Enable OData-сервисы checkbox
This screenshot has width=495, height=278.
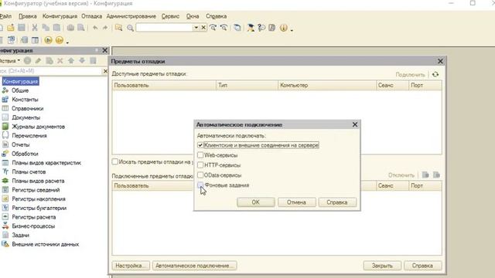[200, 175]
